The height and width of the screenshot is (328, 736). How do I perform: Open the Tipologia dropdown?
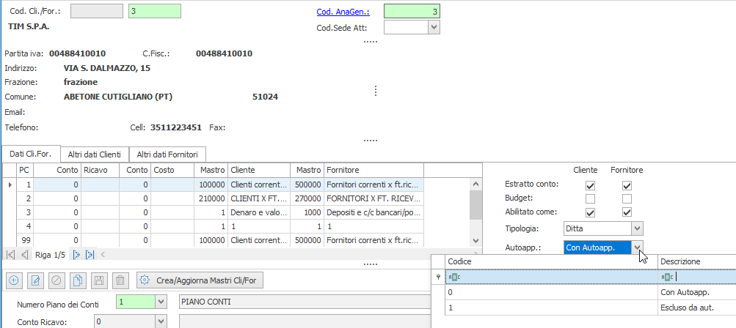[637, 228]
